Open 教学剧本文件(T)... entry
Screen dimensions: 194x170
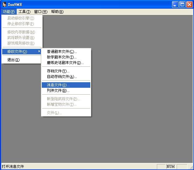coord(66,57)
